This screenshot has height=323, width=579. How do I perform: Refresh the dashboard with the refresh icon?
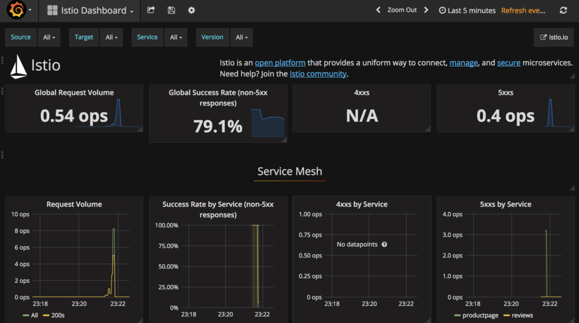[563, 10]
